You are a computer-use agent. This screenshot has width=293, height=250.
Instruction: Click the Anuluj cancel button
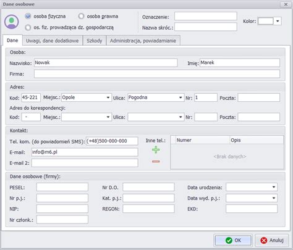click(x=271, y=240)
